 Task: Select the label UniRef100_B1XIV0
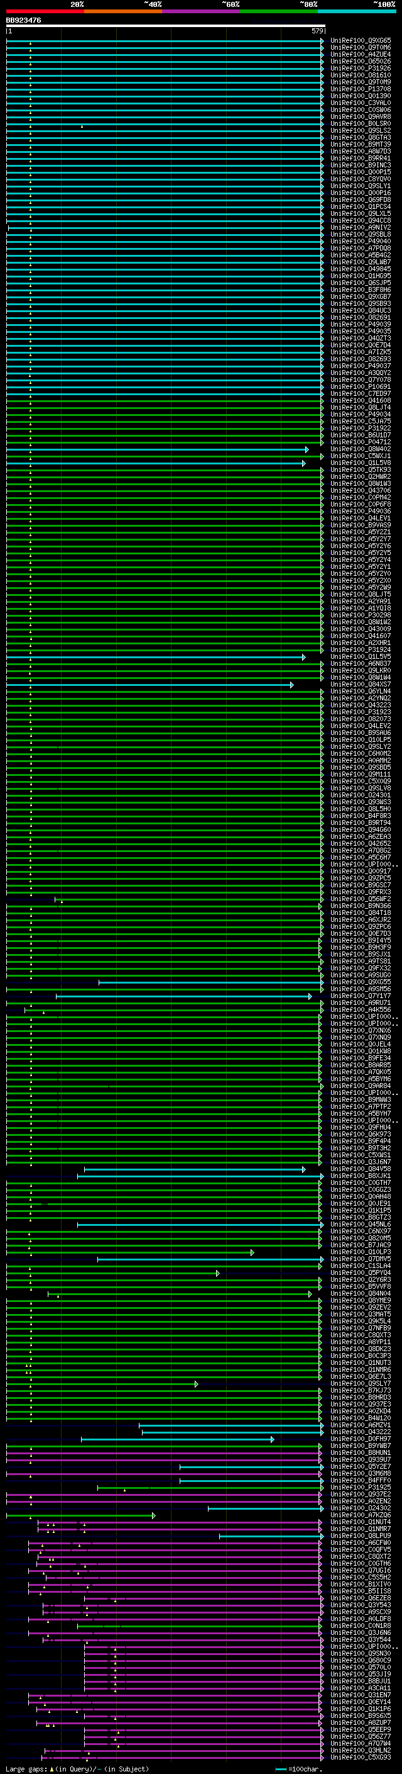(x=361, y=1585)
